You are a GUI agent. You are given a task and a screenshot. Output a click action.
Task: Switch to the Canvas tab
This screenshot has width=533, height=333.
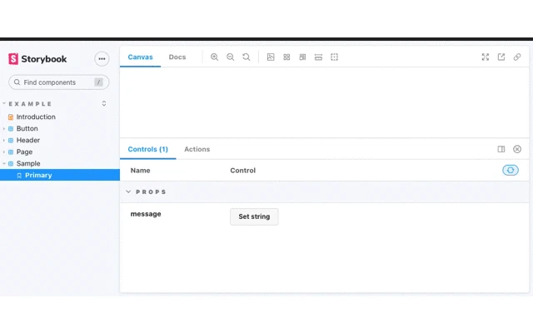pos(140,57)
